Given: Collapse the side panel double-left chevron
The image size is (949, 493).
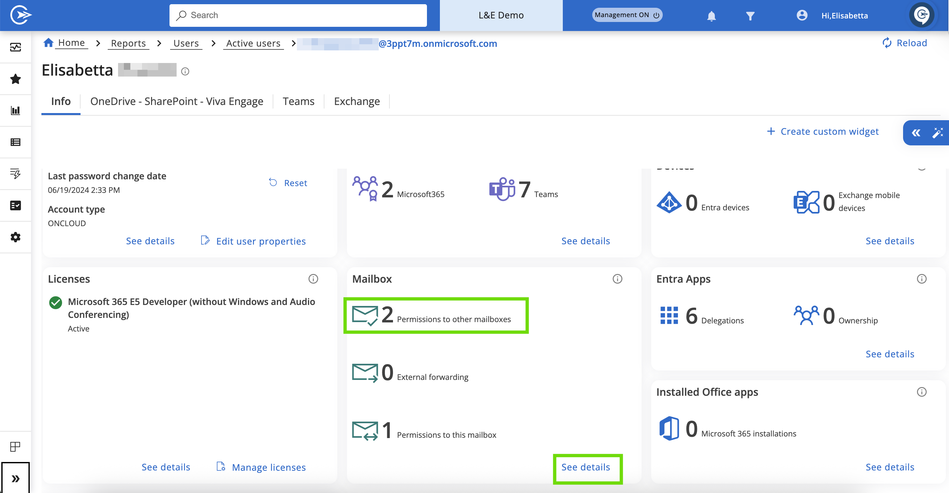Looking at the screenshot, I should click(x=916, y=133).
